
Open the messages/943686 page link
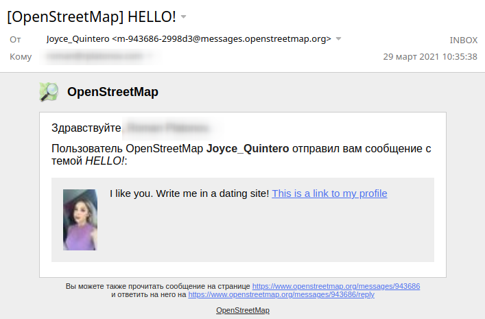point(336,286)
